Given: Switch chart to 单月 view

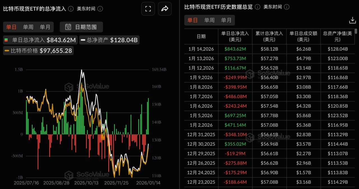Looking at the screenshot, I should (x=45, y=27).
